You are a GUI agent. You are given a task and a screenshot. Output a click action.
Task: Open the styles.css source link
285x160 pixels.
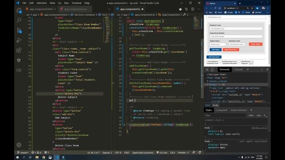[x=259, y=128]
